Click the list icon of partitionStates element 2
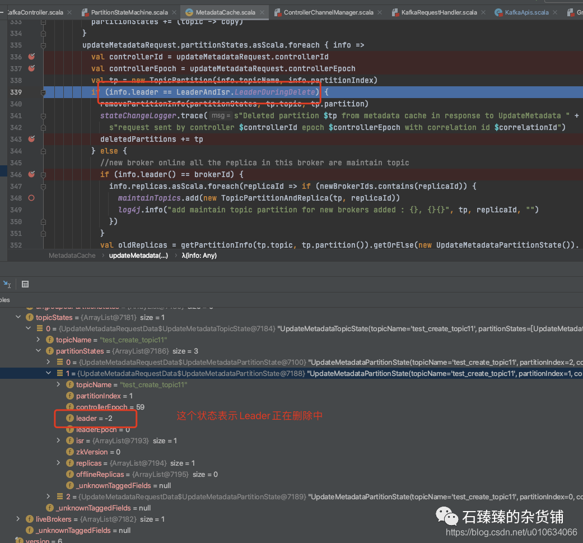The image size is (583, 543). [x=60, y=496]
